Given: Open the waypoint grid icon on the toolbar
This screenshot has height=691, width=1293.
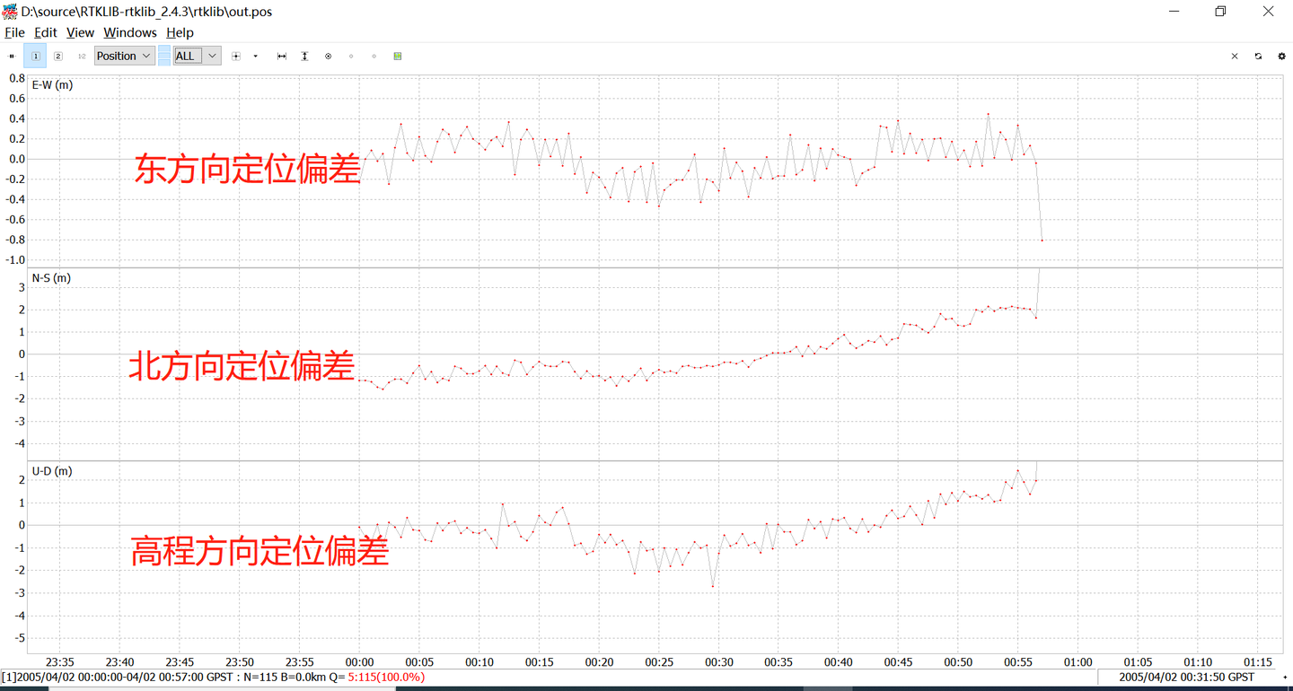Looking at the screenshot, I should pyautogui.click(x=397, y=56).
